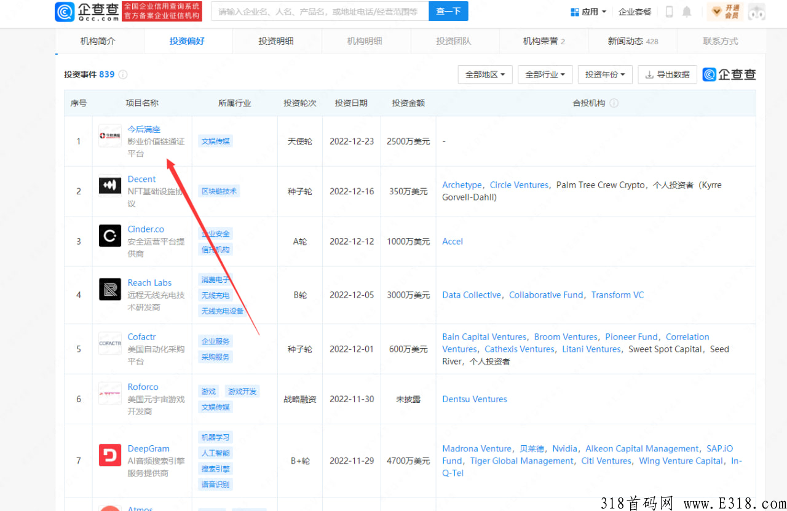
Task: Open the Reach Labs project link
Action: 149,283
